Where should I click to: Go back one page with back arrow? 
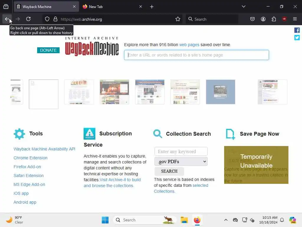7,19
